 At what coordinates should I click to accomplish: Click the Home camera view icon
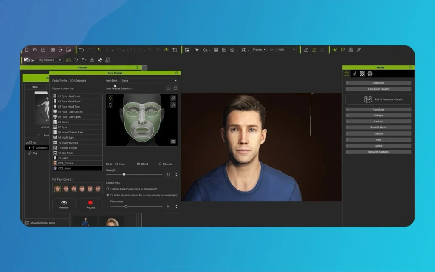coord(205,50)
